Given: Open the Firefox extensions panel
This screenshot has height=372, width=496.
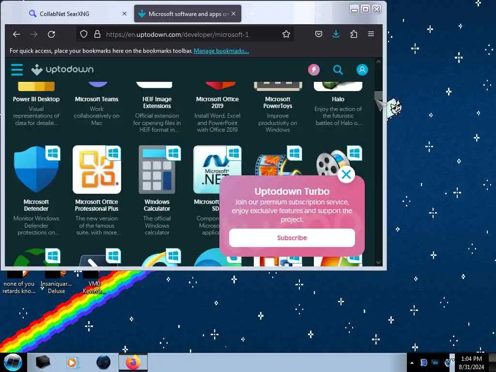Looking at the screenshot, I should pyautogui.click(x=354, y=34).
